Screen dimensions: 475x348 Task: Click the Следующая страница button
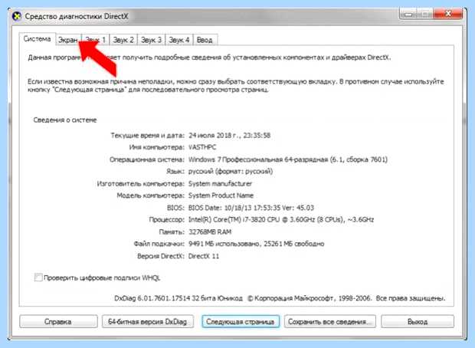click(x=241, y=321)
